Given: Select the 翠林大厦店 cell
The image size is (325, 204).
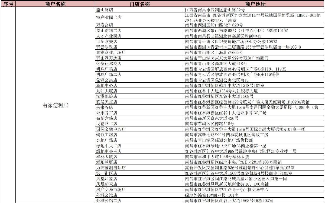Looking at the screenshot, I should (x=139, y=157).
